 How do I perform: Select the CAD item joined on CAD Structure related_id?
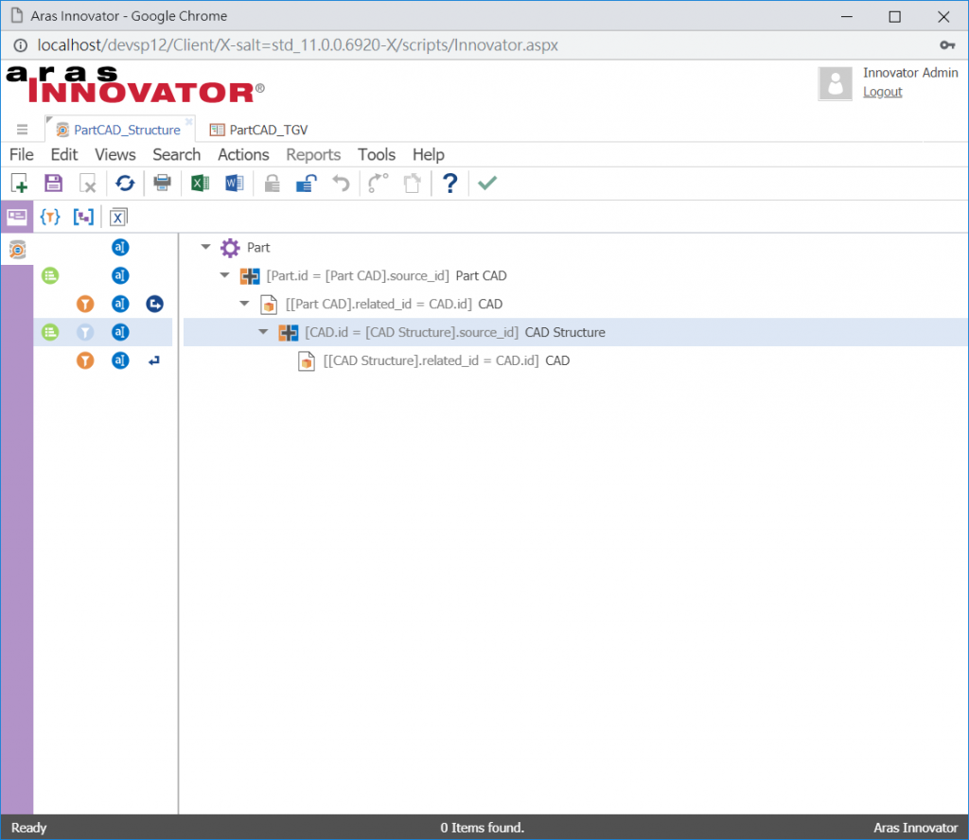click(447, 360)
